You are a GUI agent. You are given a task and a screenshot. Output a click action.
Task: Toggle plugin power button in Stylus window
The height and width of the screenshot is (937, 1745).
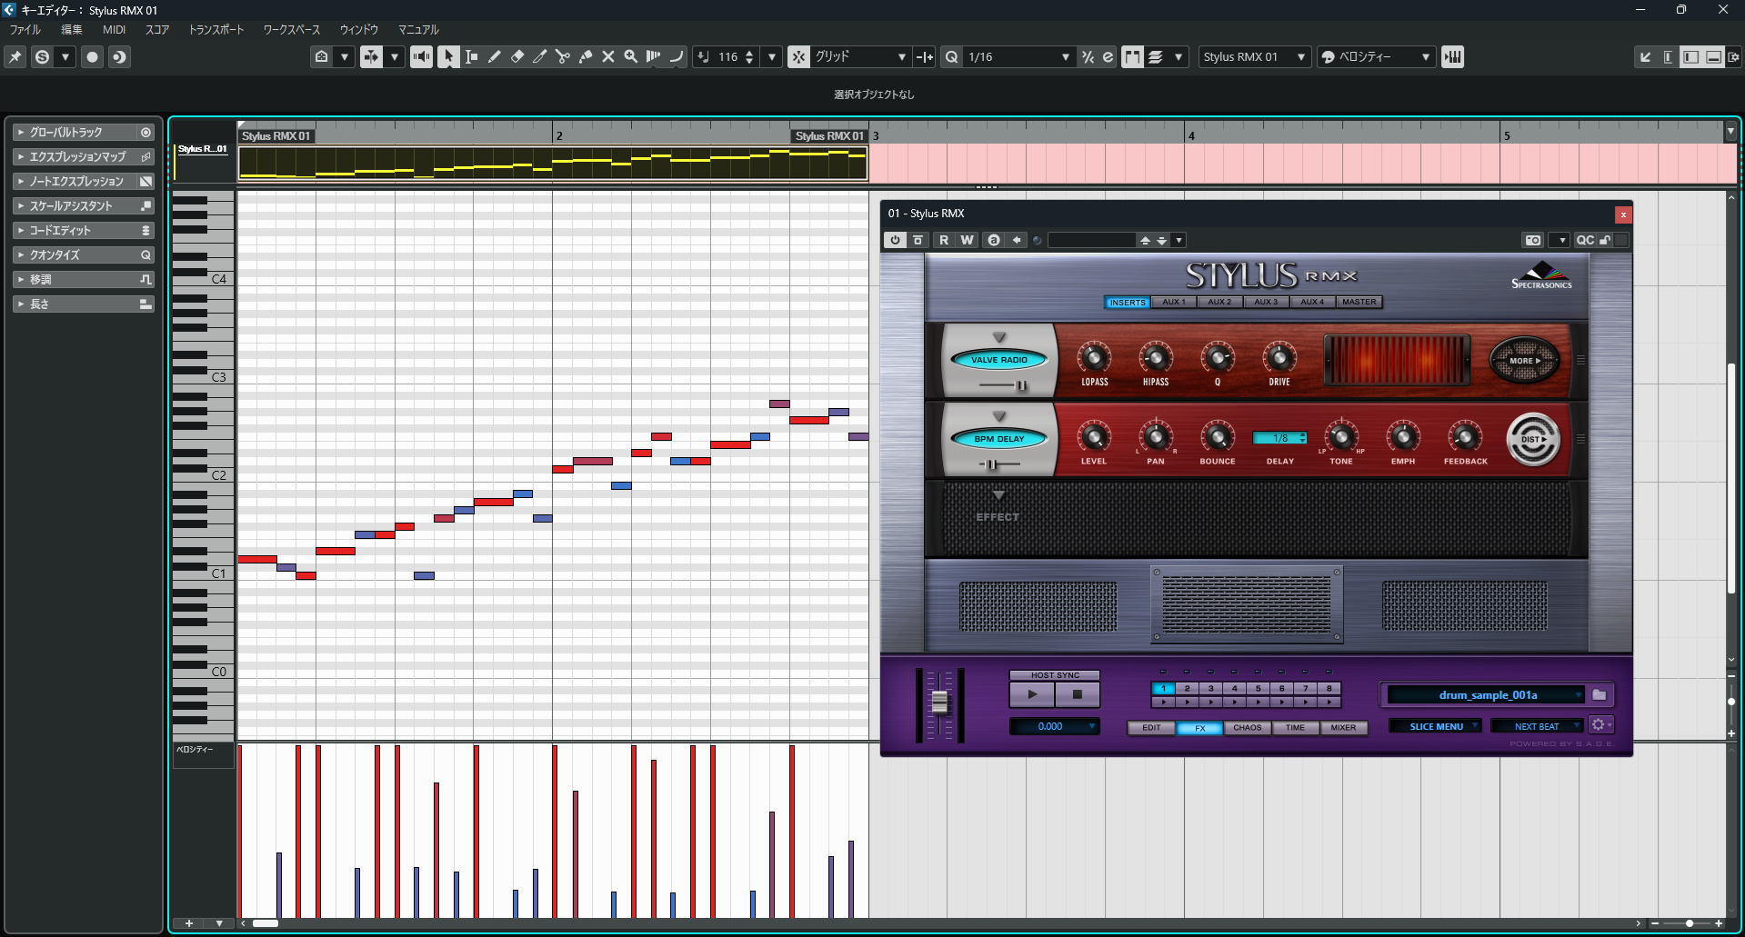(x=895, y=240)
